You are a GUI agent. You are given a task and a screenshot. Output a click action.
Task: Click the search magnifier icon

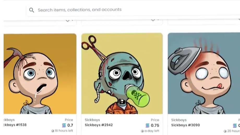coord(32,10)
